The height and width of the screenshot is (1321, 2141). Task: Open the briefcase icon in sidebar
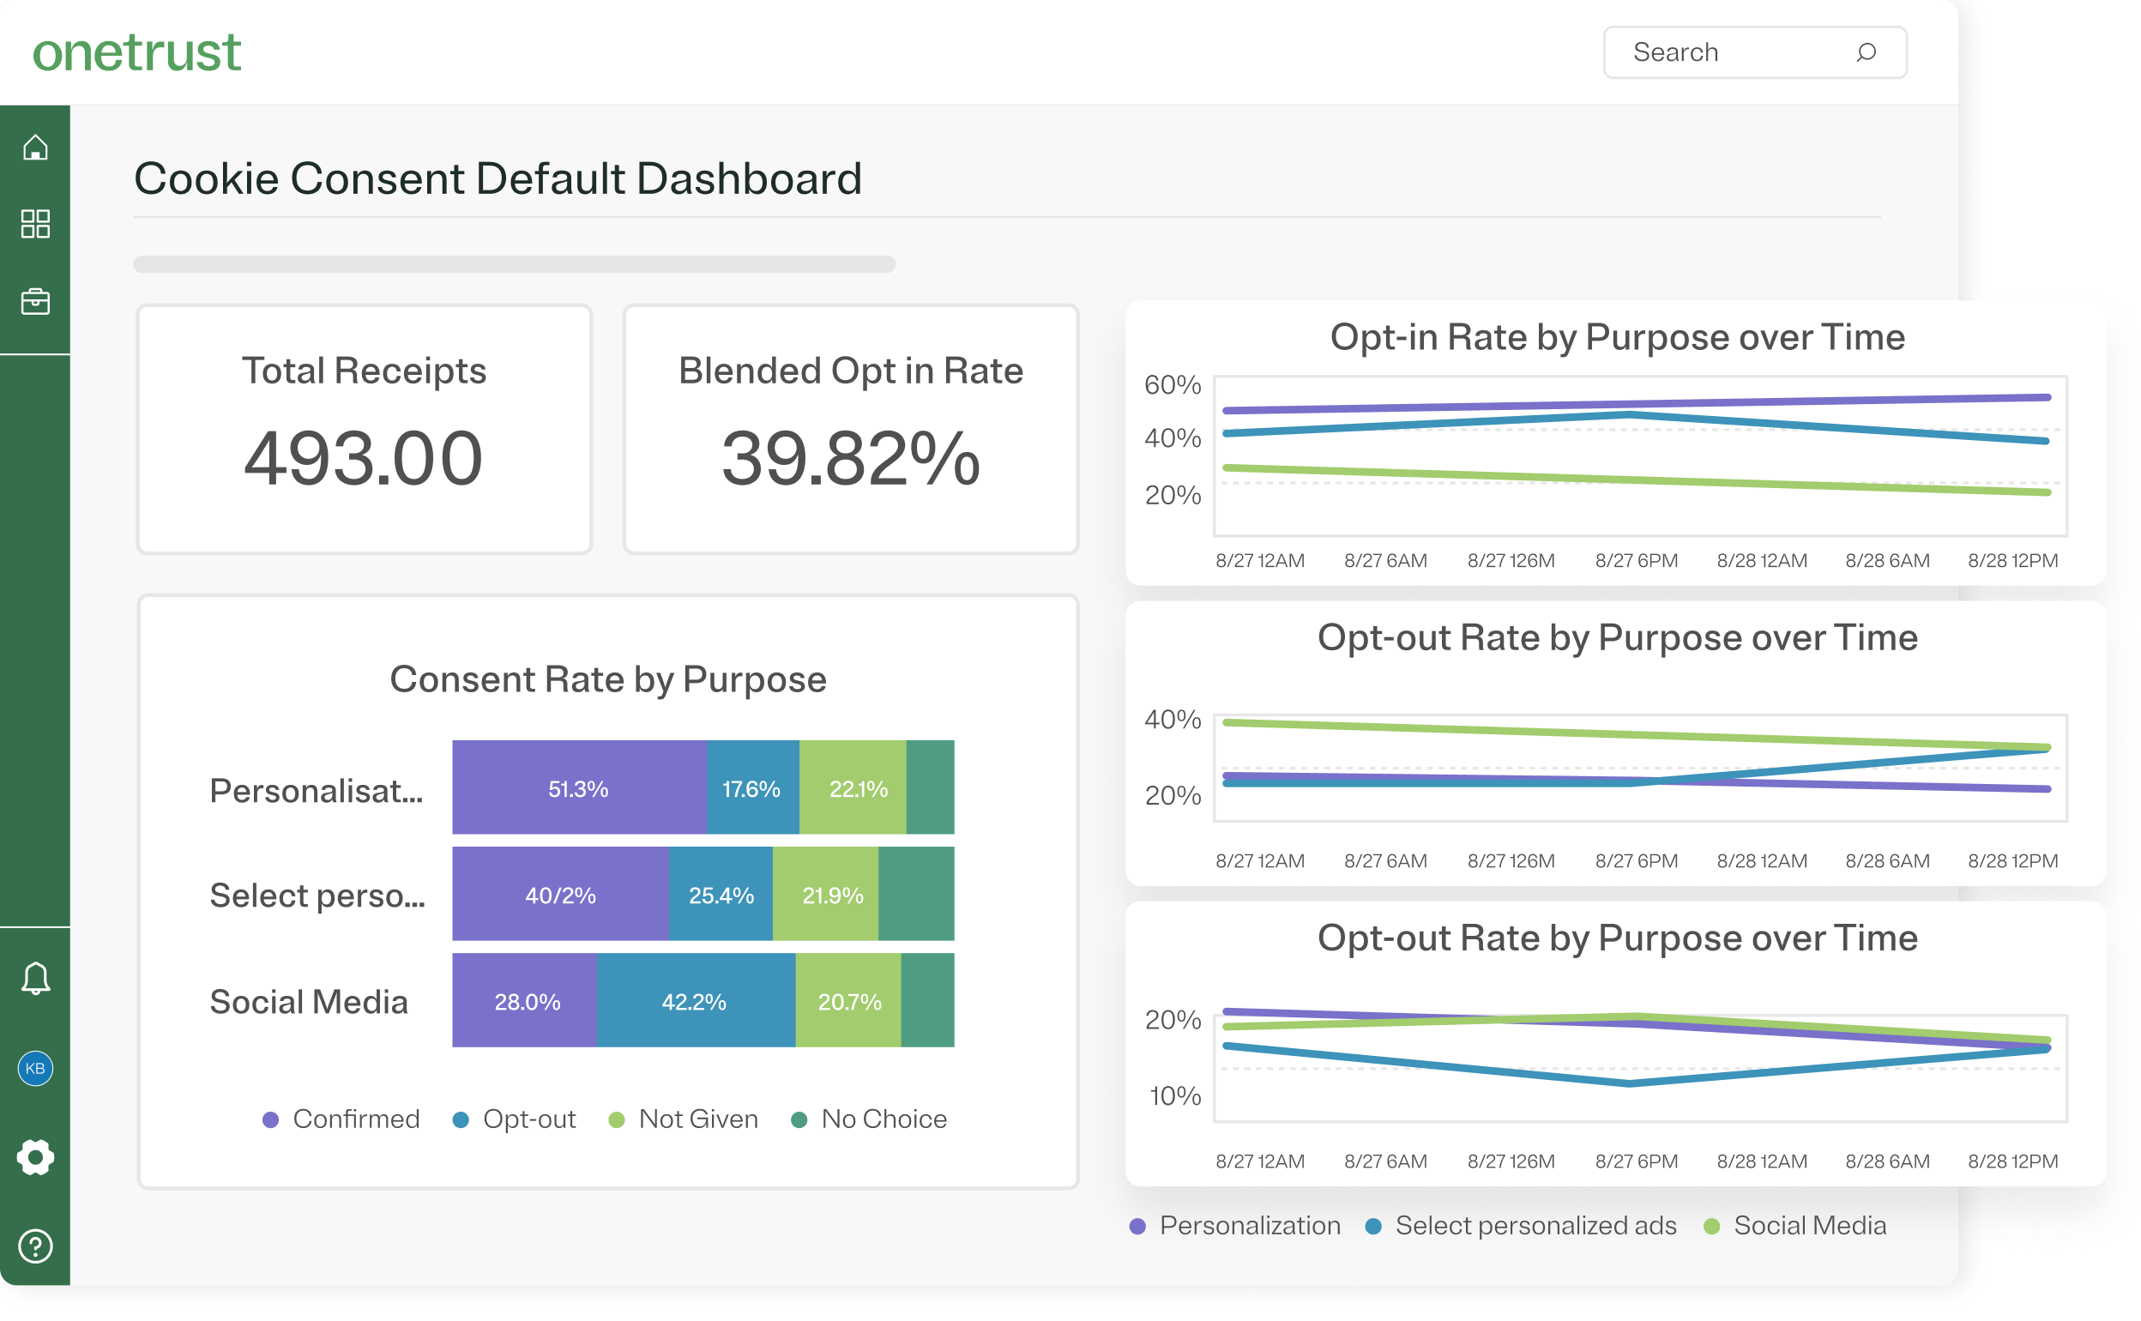click(35, 301)
